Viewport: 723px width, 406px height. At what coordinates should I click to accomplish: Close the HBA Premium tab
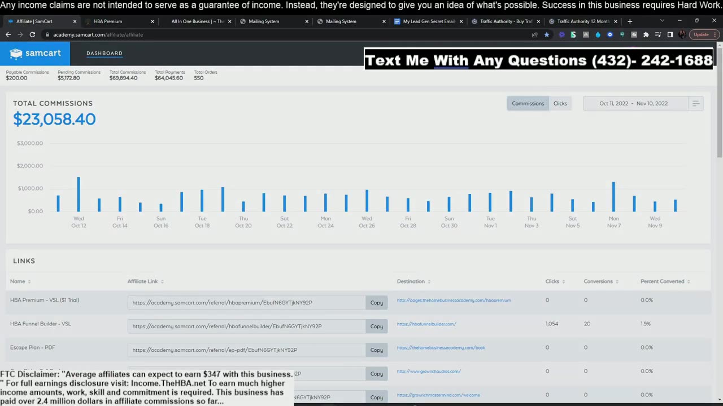click(152, 21)
